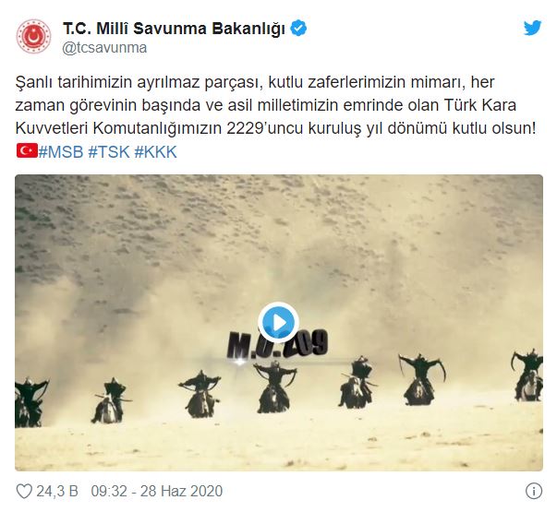Open the #MSB hashtag
557x512 pixels.
(61, 152)
